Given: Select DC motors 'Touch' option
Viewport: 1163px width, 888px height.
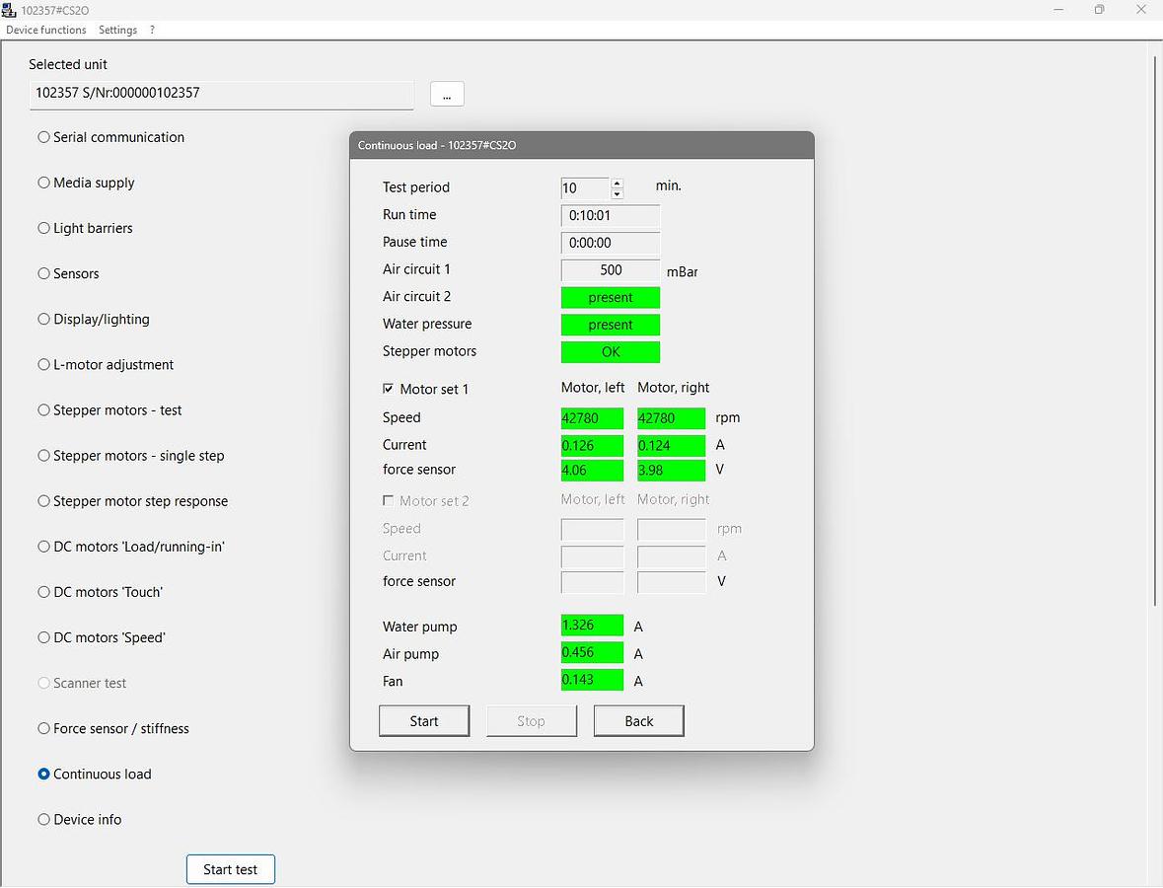Looking at the screenshot, I should (43, 592).
